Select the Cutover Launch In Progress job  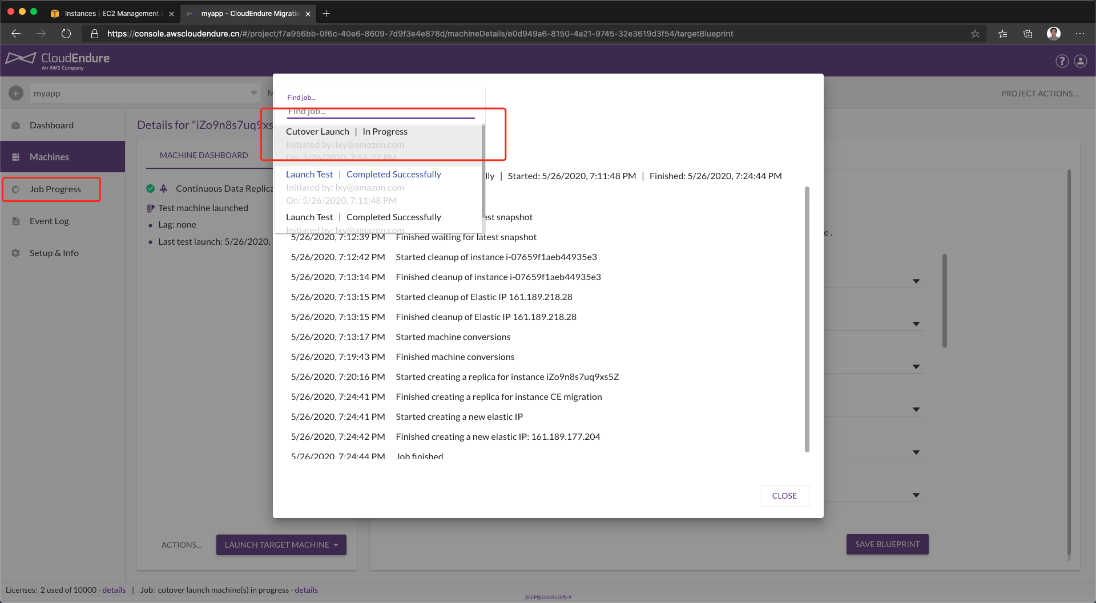click(346, 132)
